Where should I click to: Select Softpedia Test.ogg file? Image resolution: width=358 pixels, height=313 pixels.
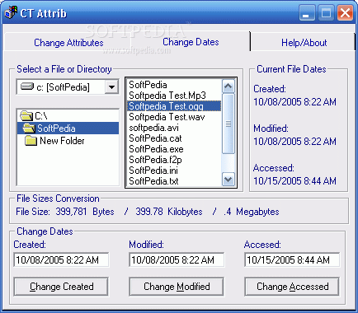click(x=174, y=106)
